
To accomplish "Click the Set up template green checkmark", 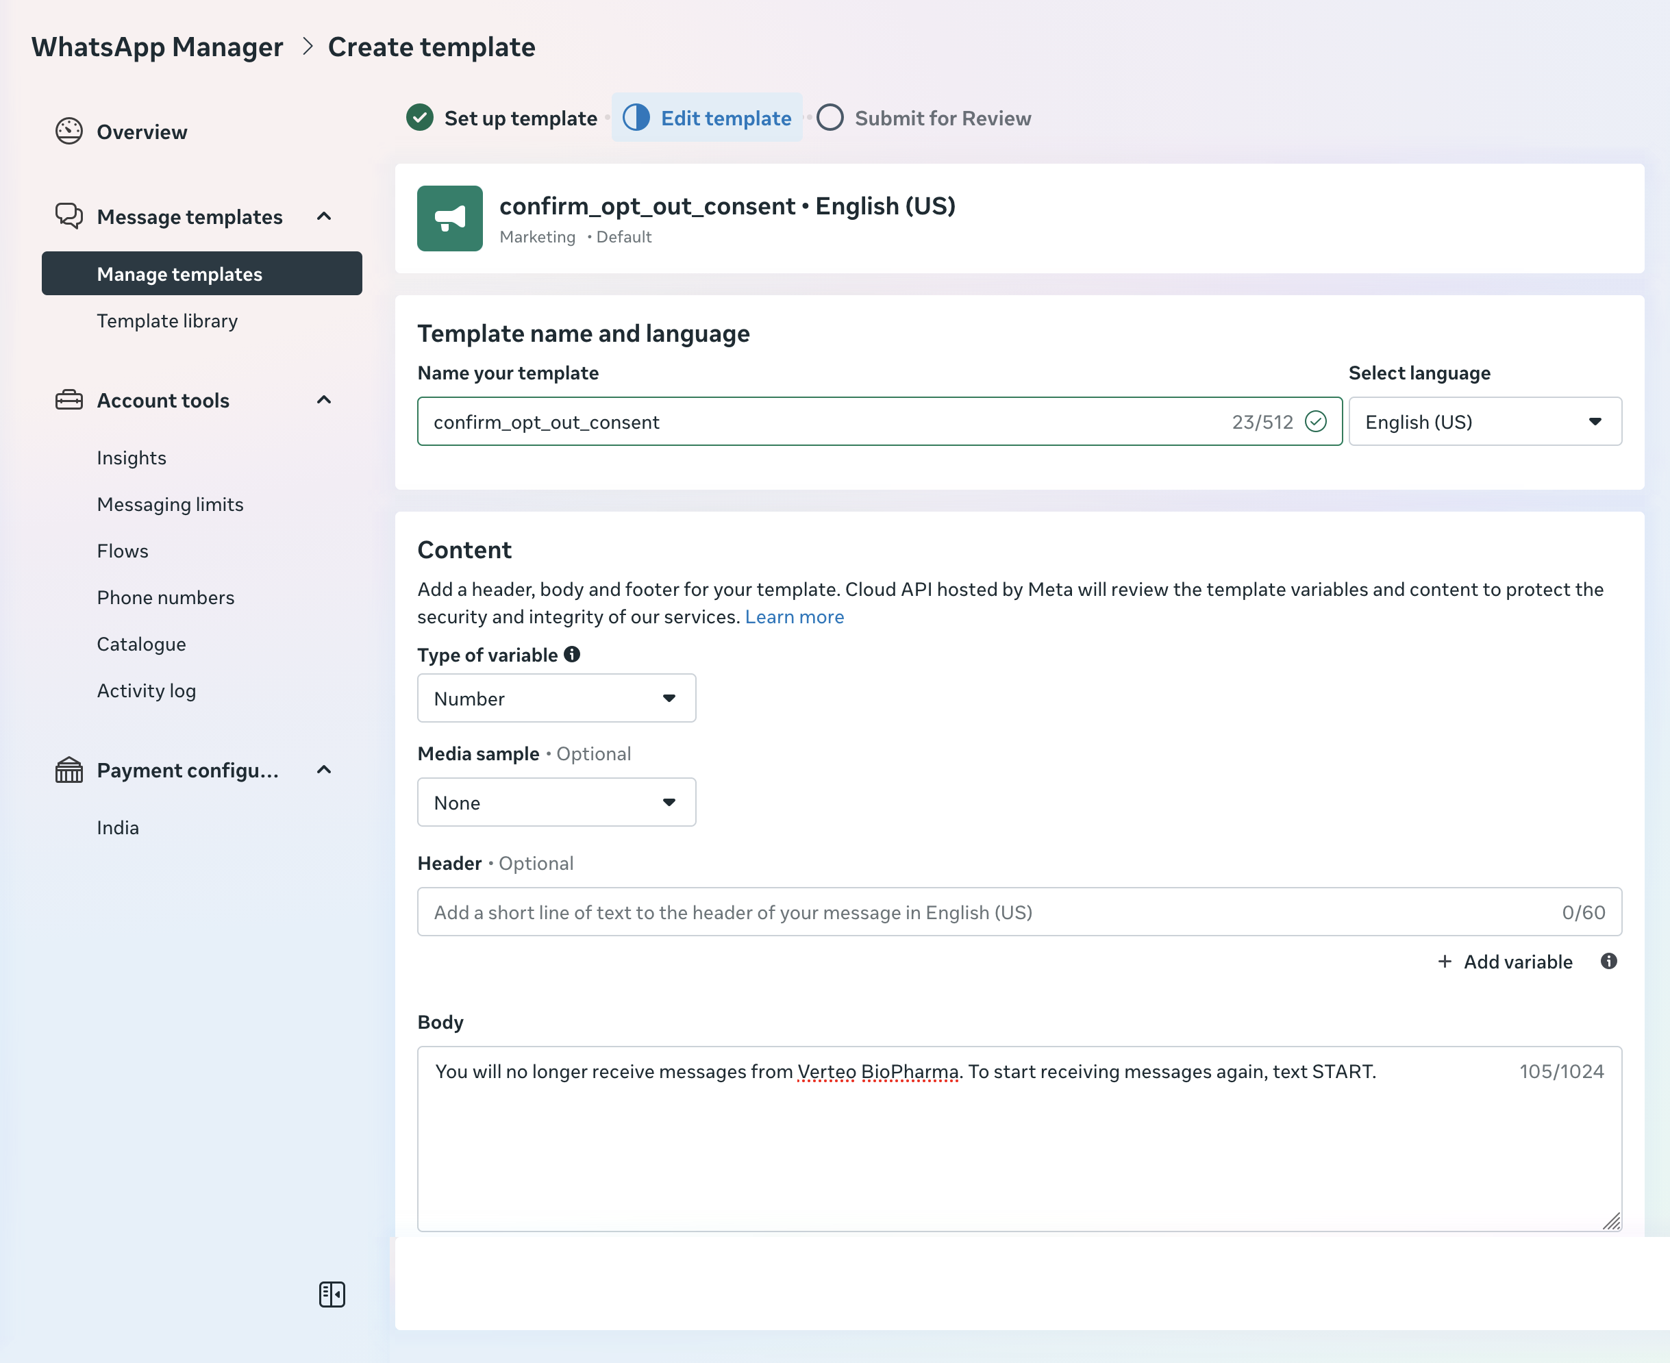I will point(420,118).
